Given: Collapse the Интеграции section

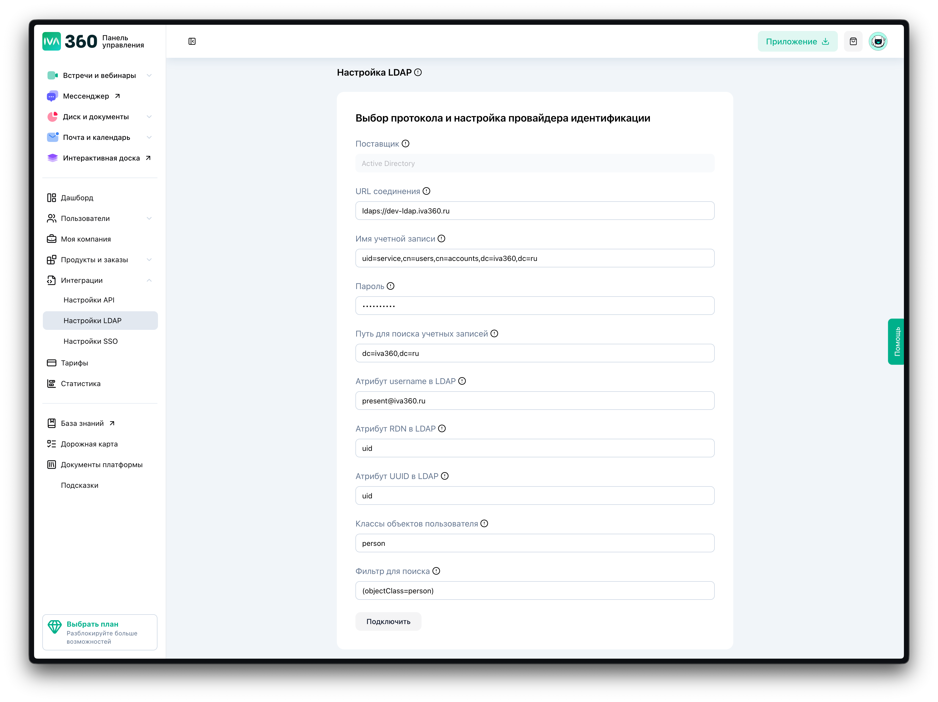Looking at the screenshot, I should point(149,280).
